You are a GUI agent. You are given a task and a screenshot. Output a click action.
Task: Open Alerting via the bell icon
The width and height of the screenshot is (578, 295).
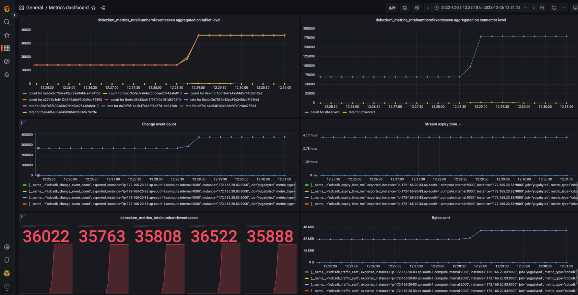pyautogui.click(x=7, y=75)
